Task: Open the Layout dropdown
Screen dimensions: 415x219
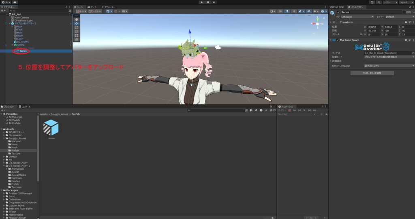Action: click(406, 2)
